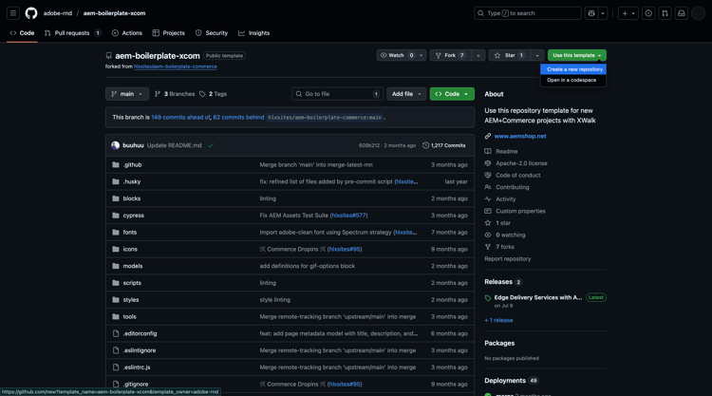Open Code of conduct link

coord(517,175)
